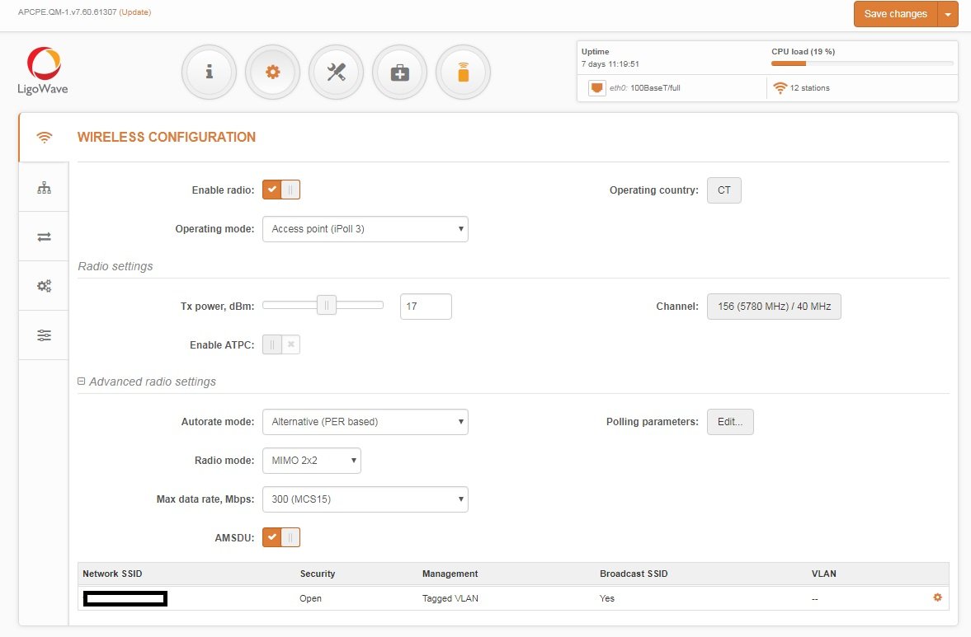Turn off the AMSDU switch

[281, 537]
